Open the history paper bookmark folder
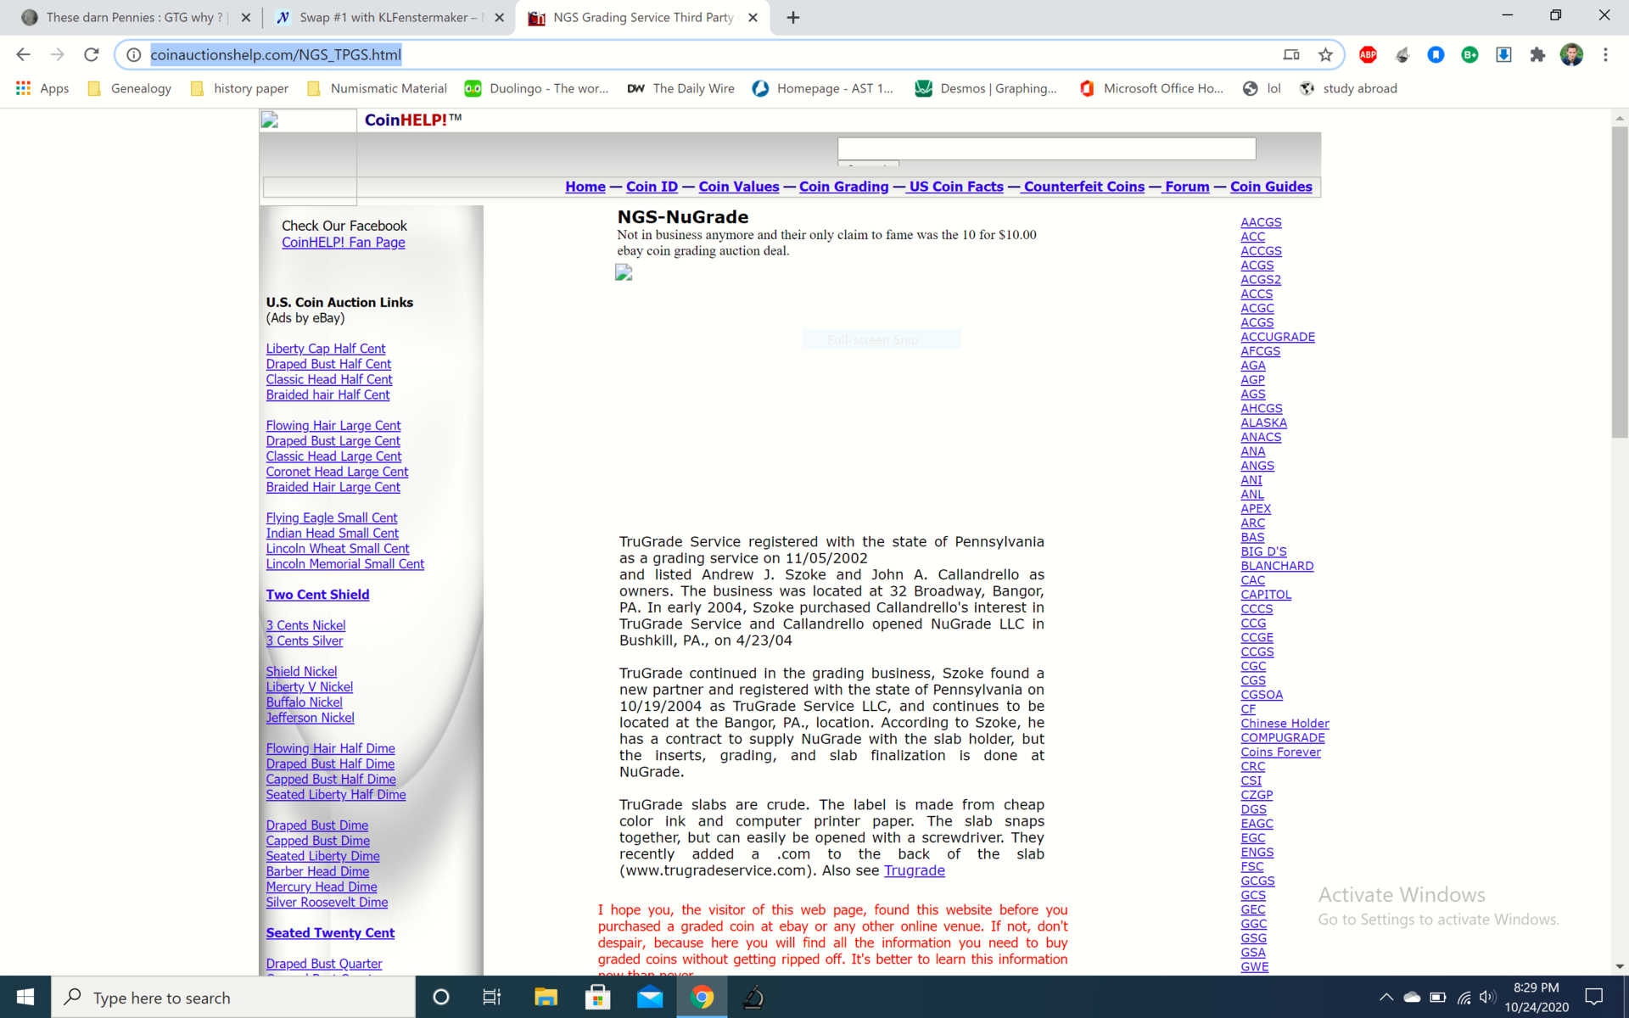The width and height of the screenshot is (1629, 1018). [240, 88]
